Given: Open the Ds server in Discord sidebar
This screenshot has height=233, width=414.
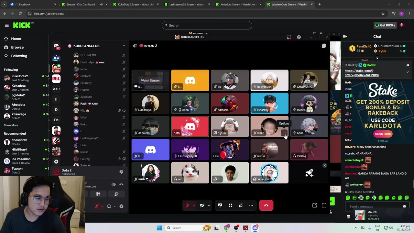Looking at the screenshot, I should tap(56, 120).
